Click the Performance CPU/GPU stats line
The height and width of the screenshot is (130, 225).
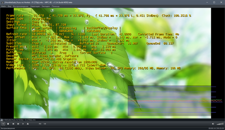click(x=93, y=68)
